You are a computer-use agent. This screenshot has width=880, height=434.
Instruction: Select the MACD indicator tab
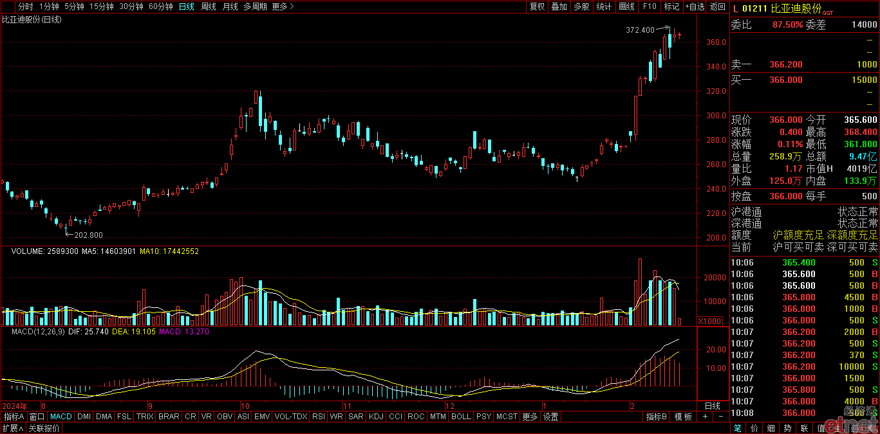(61, 417)
